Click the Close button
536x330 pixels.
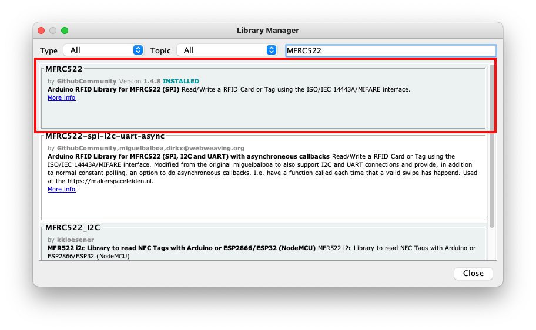tap(473, 273)
